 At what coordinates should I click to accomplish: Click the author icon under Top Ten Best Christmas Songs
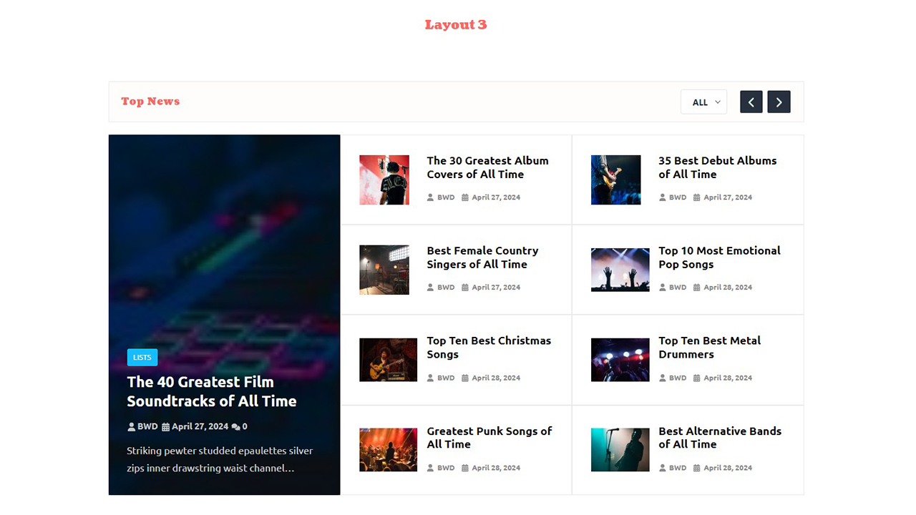[x=430, y=378]
